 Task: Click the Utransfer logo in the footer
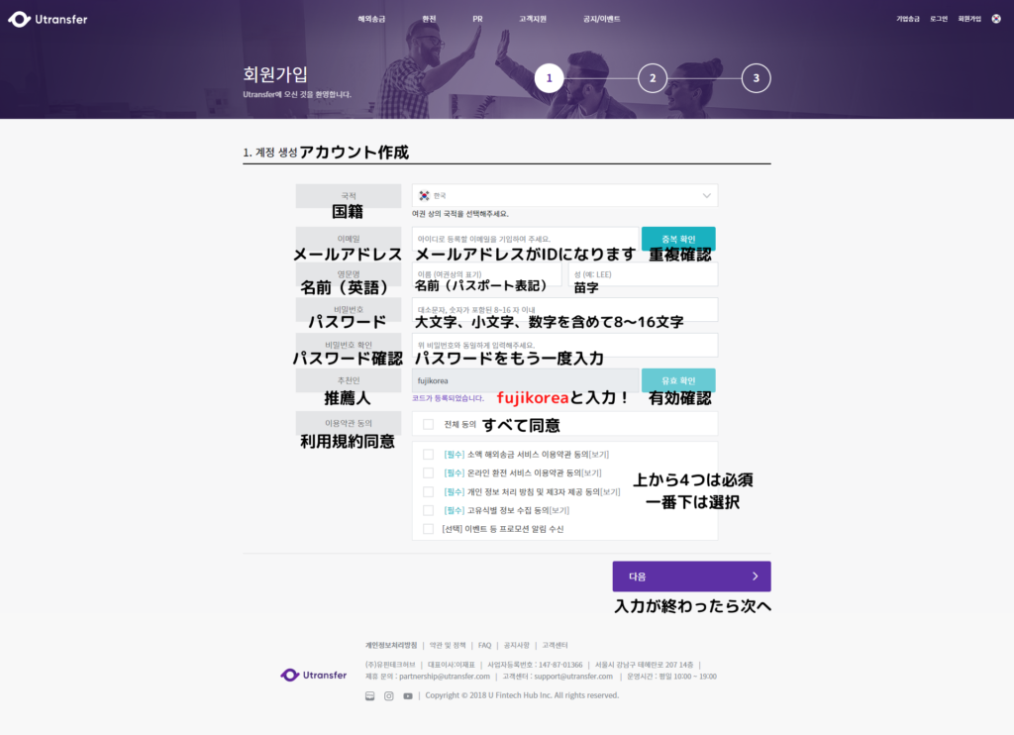[314, 675]
